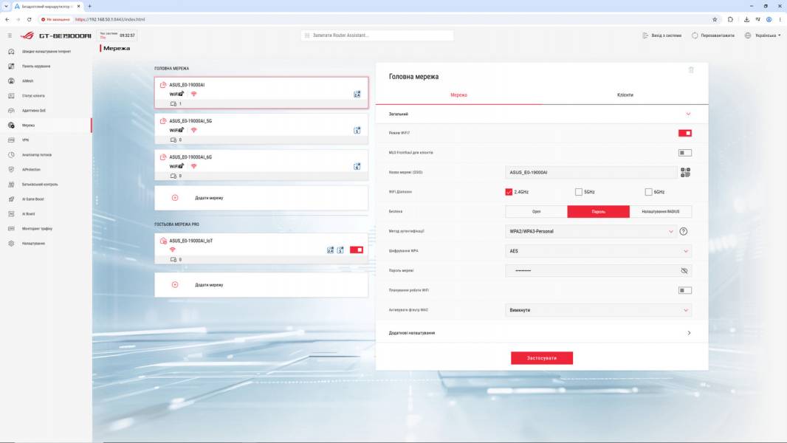Open the Українська language dropdown
The image size is (787, 443).
pyautogui.click(x=763, y=35)
